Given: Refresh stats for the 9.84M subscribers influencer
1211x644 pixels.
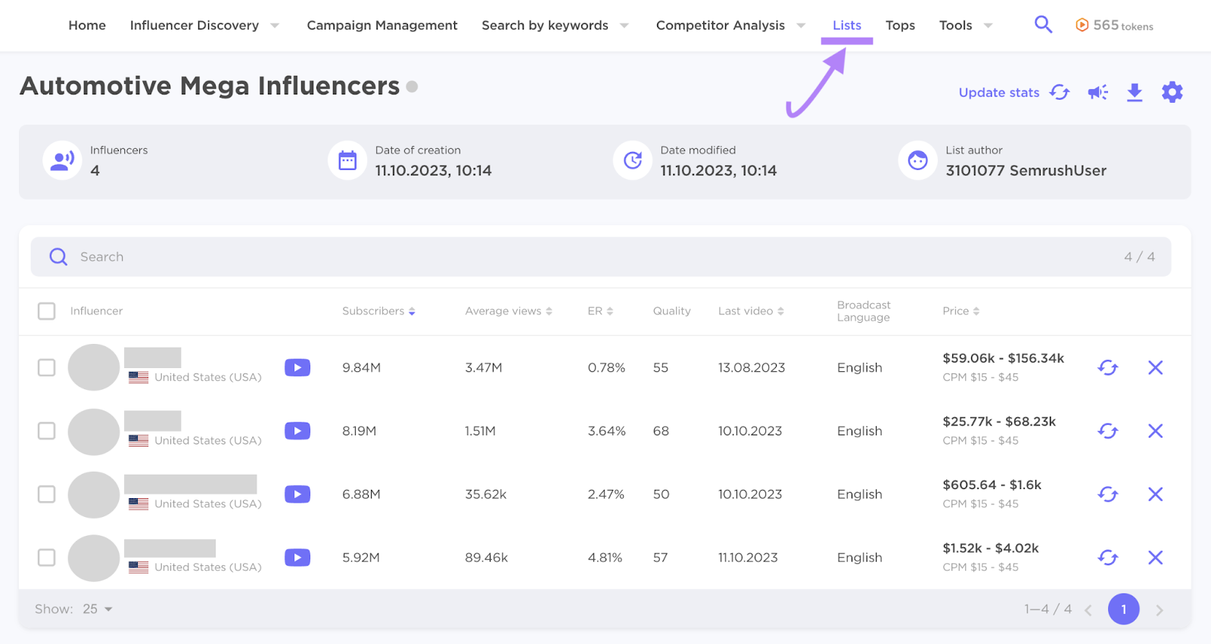Looking at the screenshot, I should point(1107,368).
